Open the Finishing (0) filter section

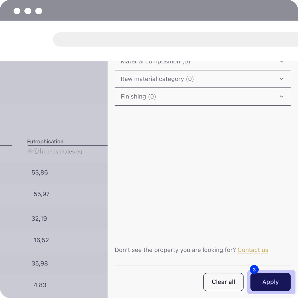pos(203,97)
